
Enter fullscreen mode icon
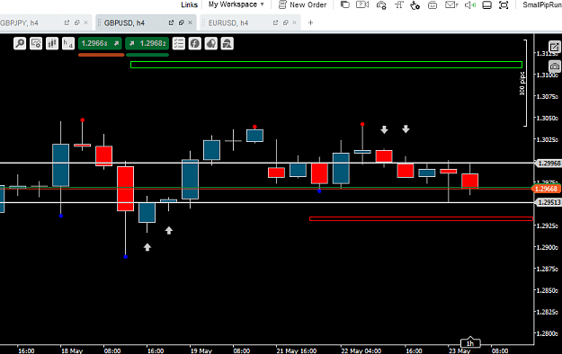click(x=504, y=5)
